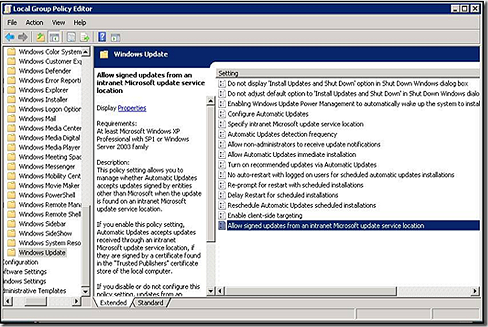Click the Properties toolbar icon
Image resolution: width=488 pixels, height=327 pixels.
click(x=71, y=37)
